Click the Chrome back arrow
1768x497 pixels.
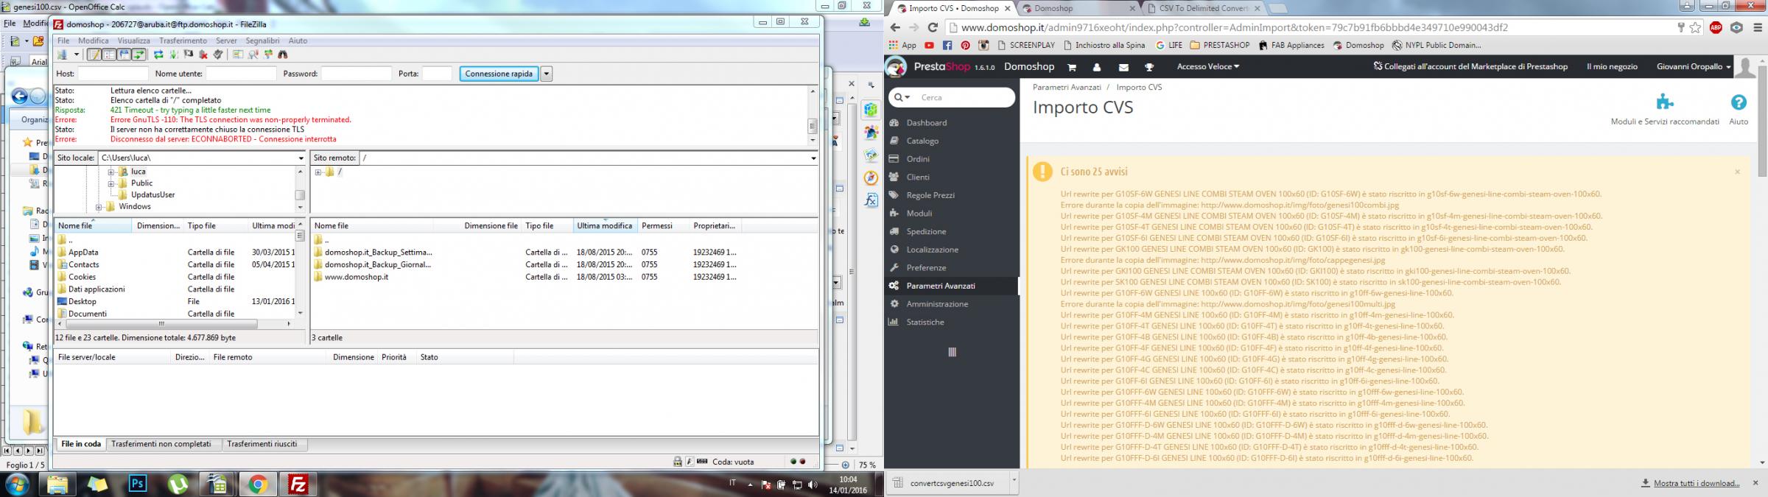[x=895, y=27]
